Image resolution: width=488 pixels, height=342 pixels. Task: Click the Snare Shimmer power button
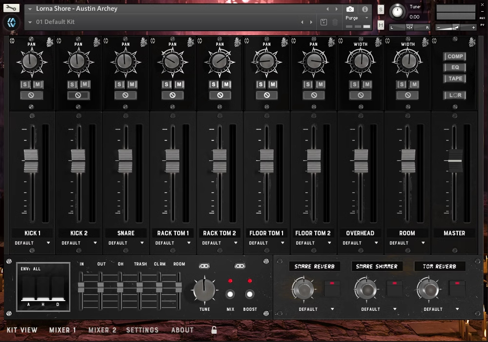(394, 288)
